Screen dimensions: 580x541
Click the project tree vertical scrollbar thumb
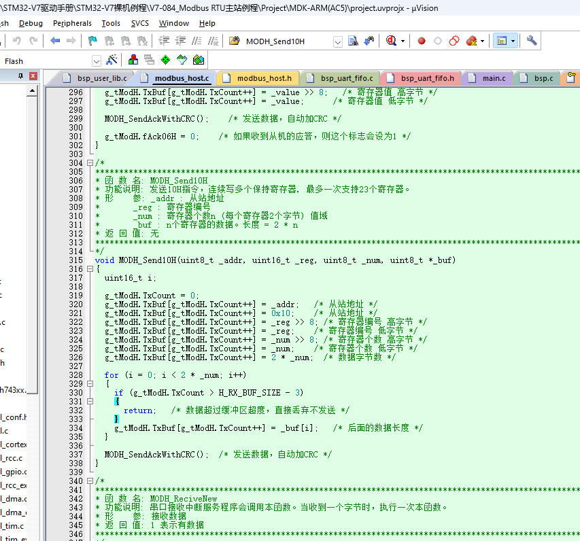33,245
